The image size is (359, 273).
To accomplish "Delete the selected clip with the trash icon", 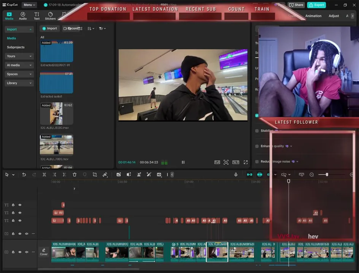I will (x=75, y=175).
